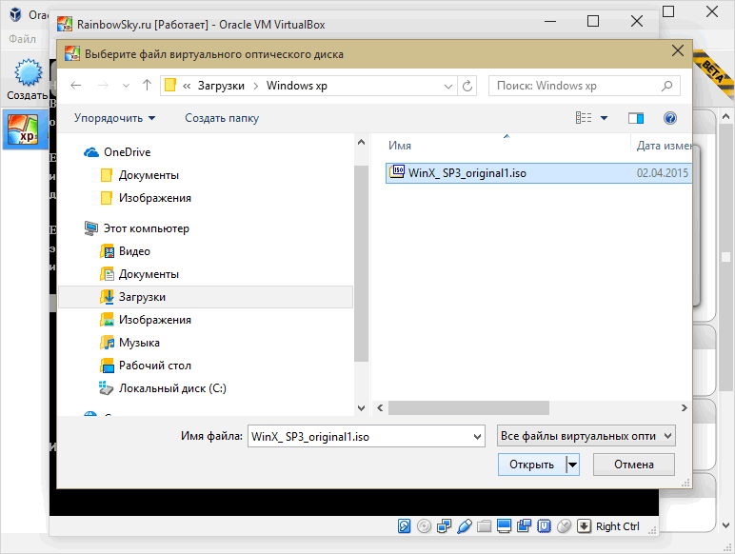735x554 pixels.
Task: Click navigation pane scroll down arrow
Action: coord(361,408)
